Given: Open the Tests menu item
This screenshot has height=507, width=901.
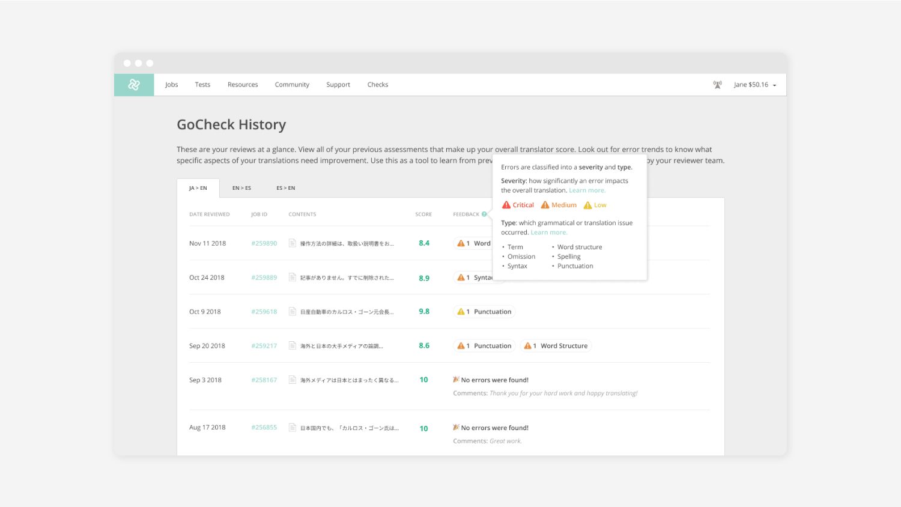Looking at the screenshot, I should [202, 85].
